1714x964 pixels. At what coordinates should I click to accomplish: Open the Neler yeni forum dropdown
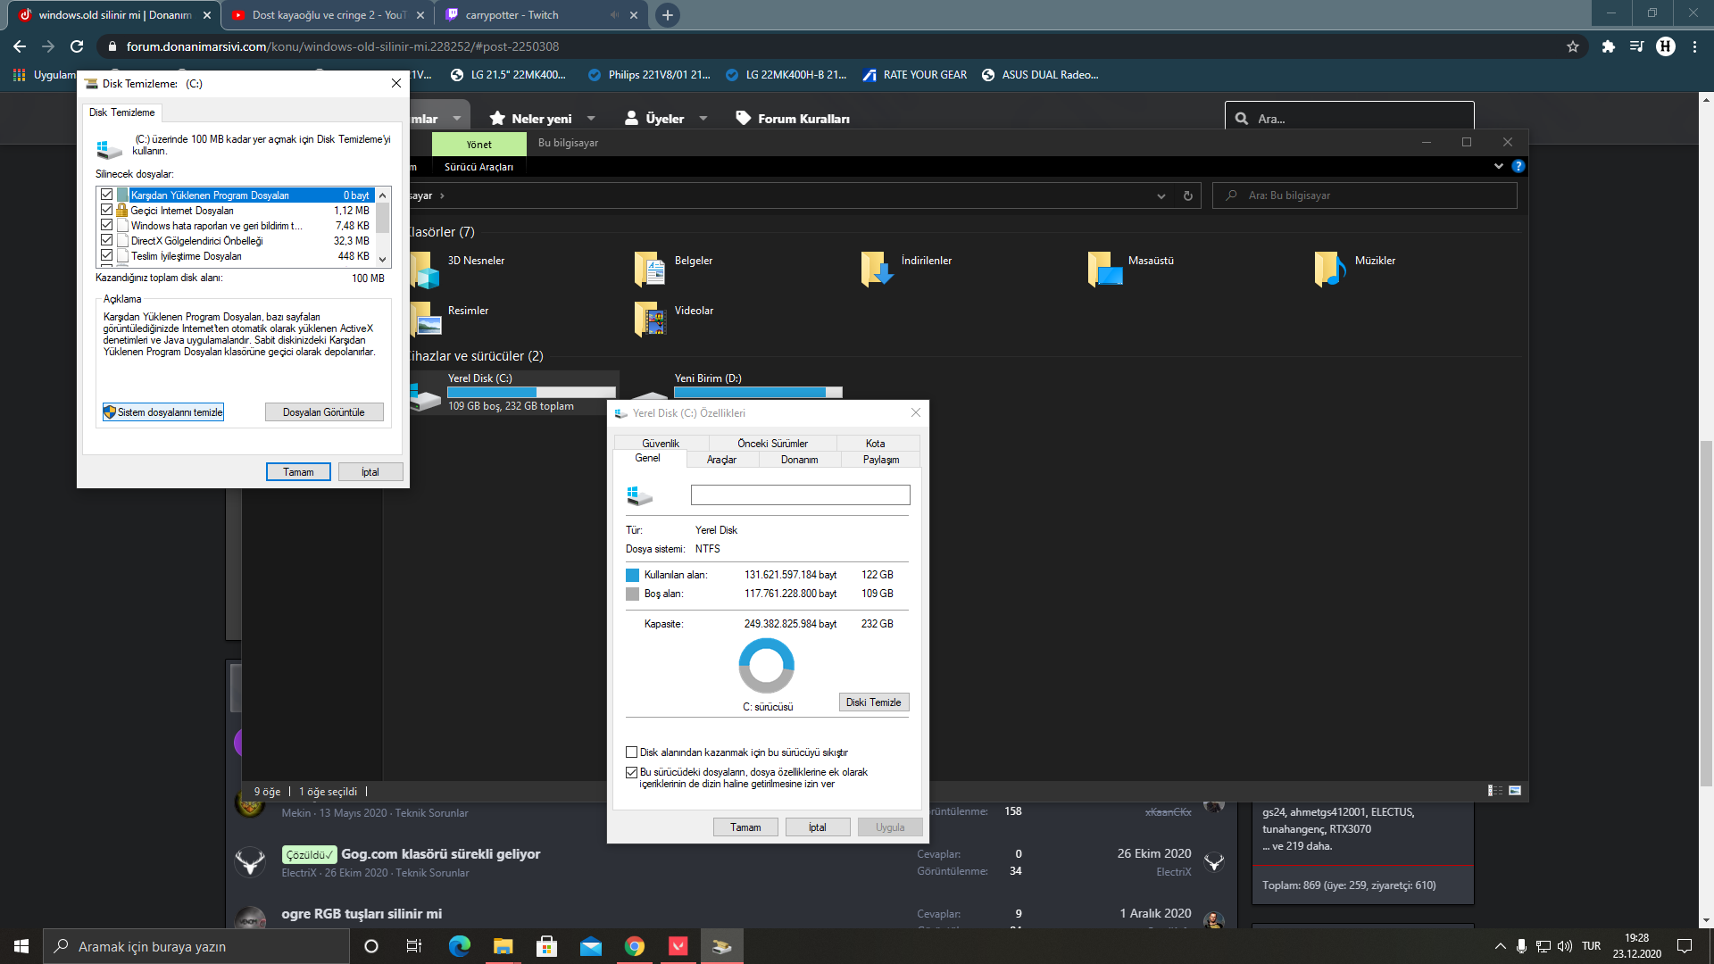[x=591, y=119]
